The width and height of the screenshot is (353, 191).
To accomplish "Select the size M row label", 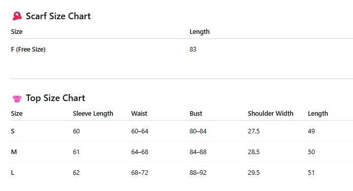I will coord(14,152).
